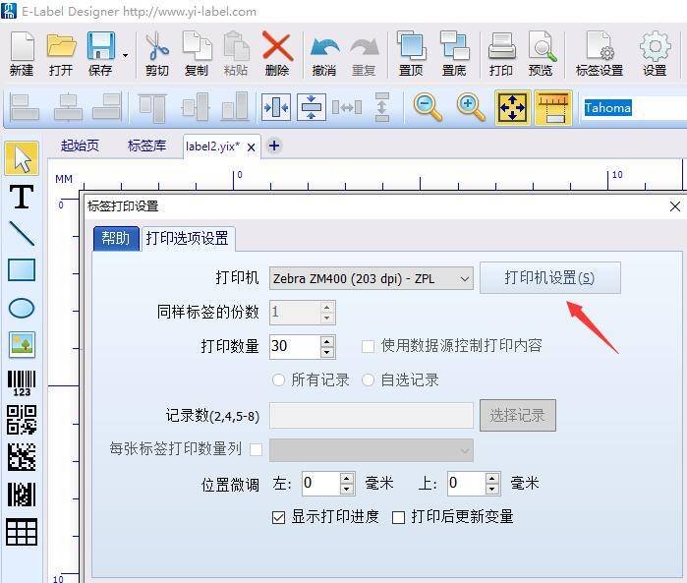Align objects horizontal center icon

pos(68,107)
